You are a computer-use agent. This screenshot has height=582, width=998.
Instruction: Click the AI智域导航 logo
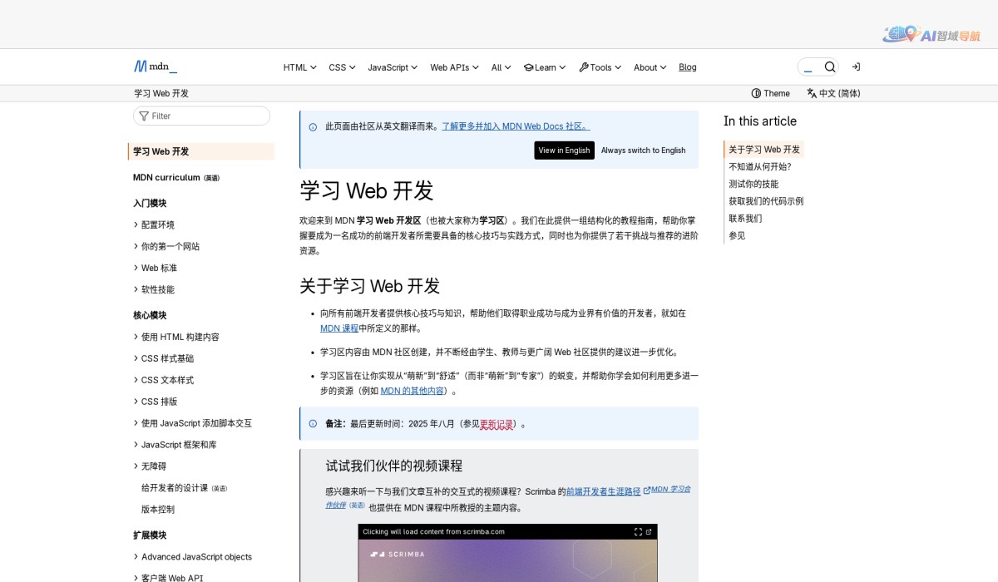(x=931, y=35)
